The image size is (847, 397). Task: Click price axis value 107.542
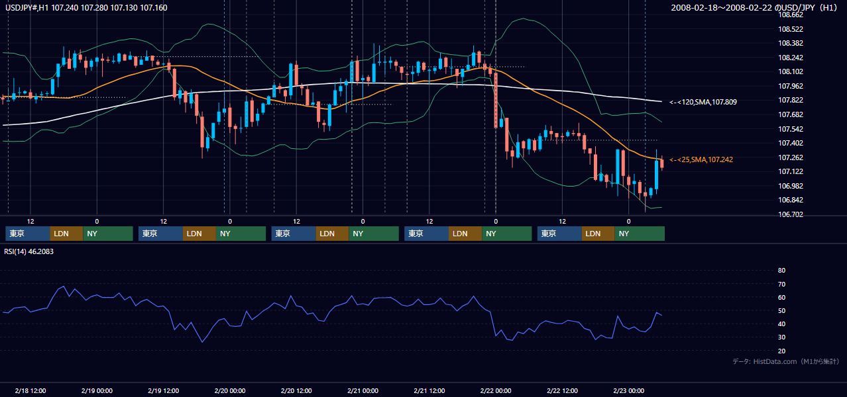click(x=791, y=129)
